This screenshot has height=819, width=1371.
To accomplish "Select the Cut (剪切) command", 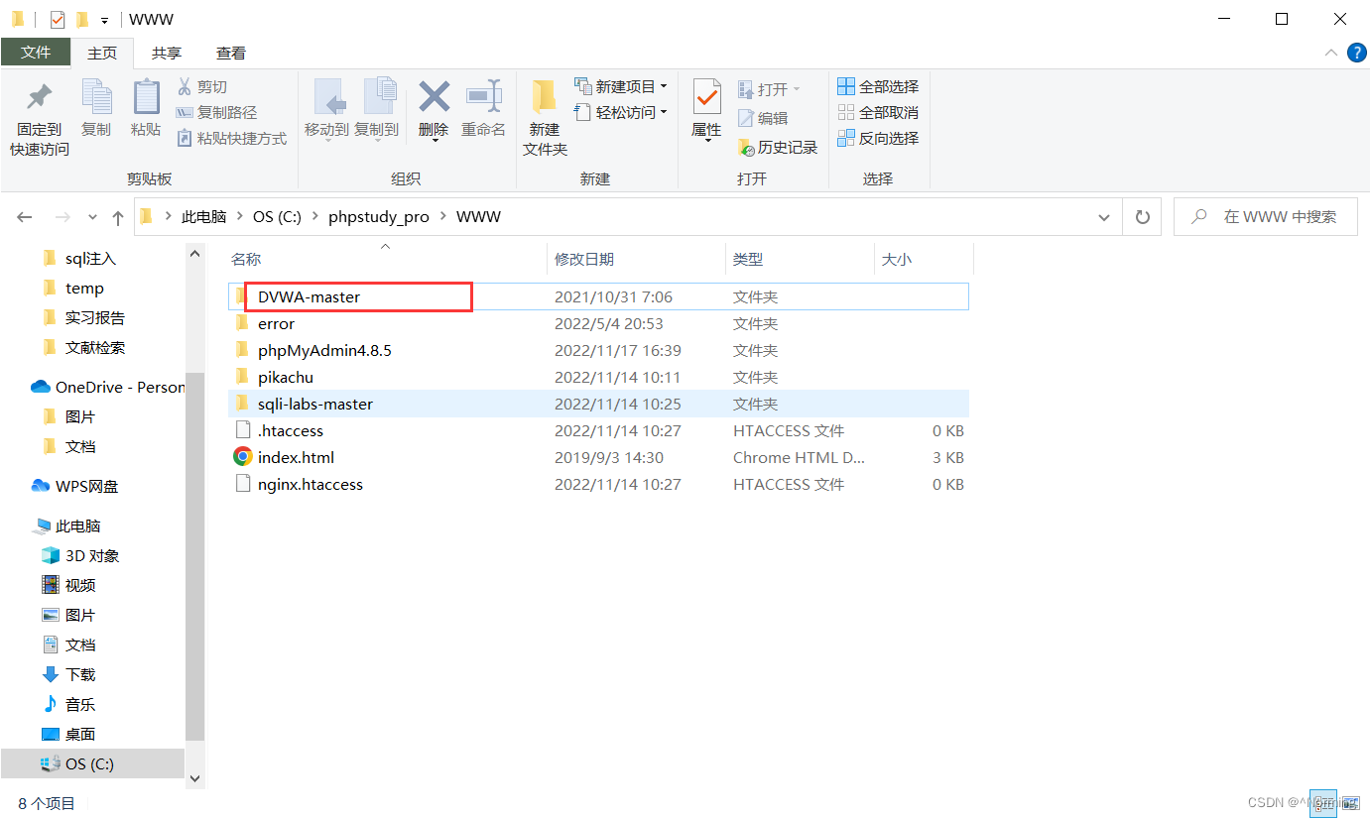I will coord(202,87).
